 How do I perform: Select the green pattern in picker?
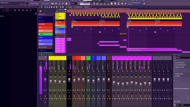click(x=45, y=34)
